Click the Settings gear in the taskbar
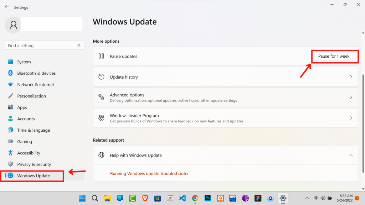 [x=283, y=198]
